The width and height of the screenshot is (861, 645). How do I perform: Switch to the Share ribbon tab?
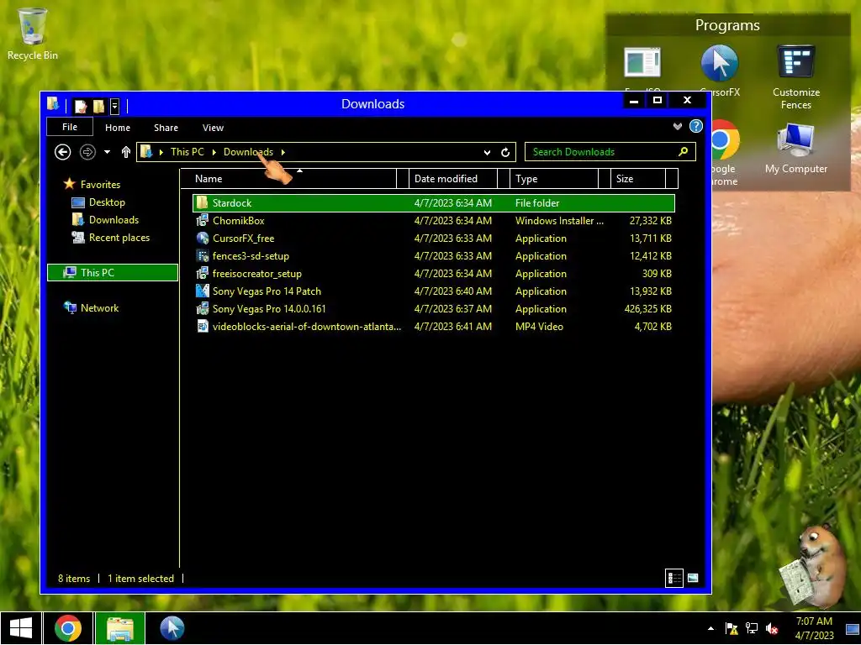click(x=166, y=128)
